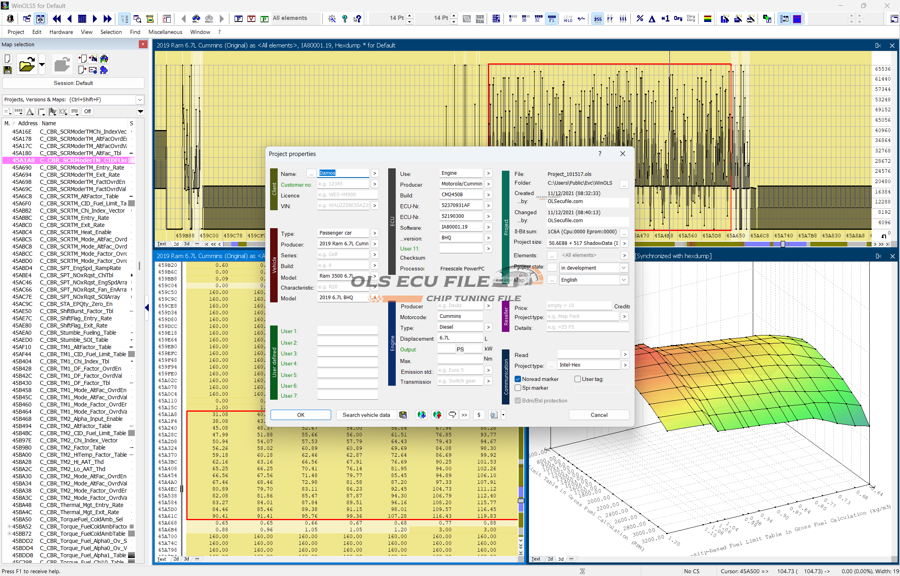The width and height of the screenshot is (900, 576).
Task: Click the Search vehicle data button
Action: tap(366, 415)
